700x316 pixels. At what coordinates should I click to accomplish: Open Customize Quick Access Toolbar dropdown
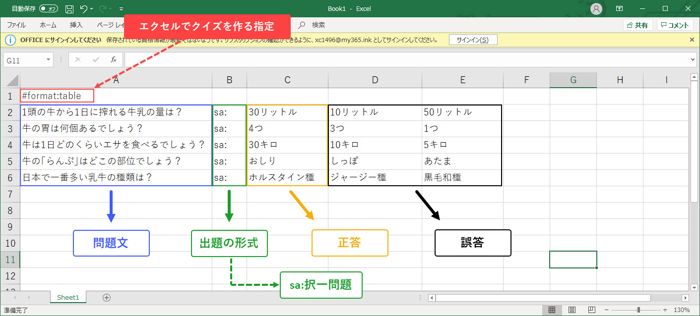[122, 9]
